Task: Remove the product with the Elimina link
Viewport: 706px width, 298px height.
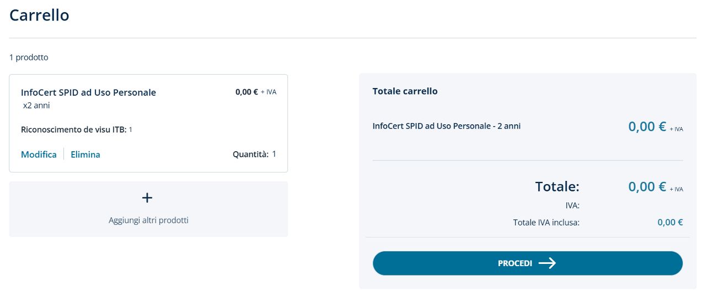Action: coord(85,154)
